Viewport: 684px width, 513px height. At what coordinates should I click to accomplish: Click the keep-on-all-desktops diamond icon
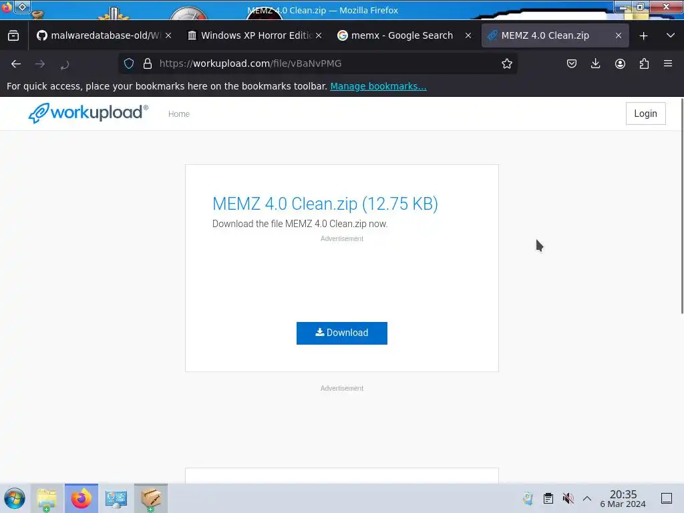22,7
